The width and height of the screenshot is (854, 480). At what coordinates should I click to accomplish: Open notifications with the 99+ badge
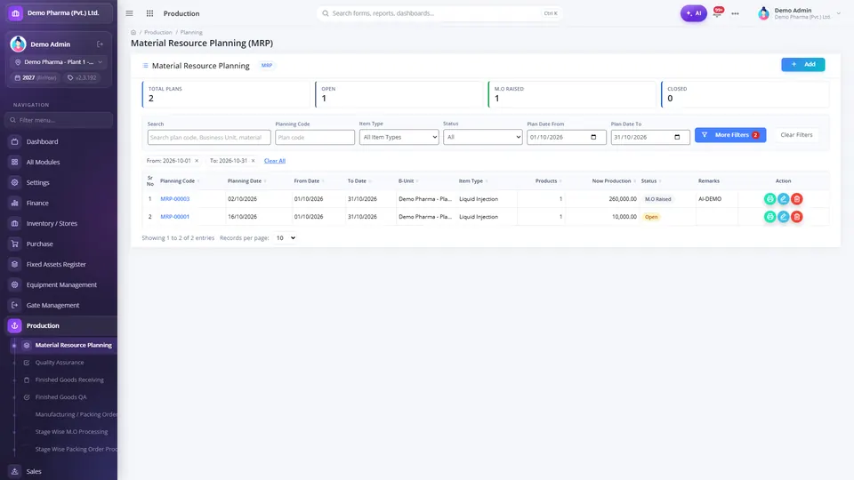[718, 12]
